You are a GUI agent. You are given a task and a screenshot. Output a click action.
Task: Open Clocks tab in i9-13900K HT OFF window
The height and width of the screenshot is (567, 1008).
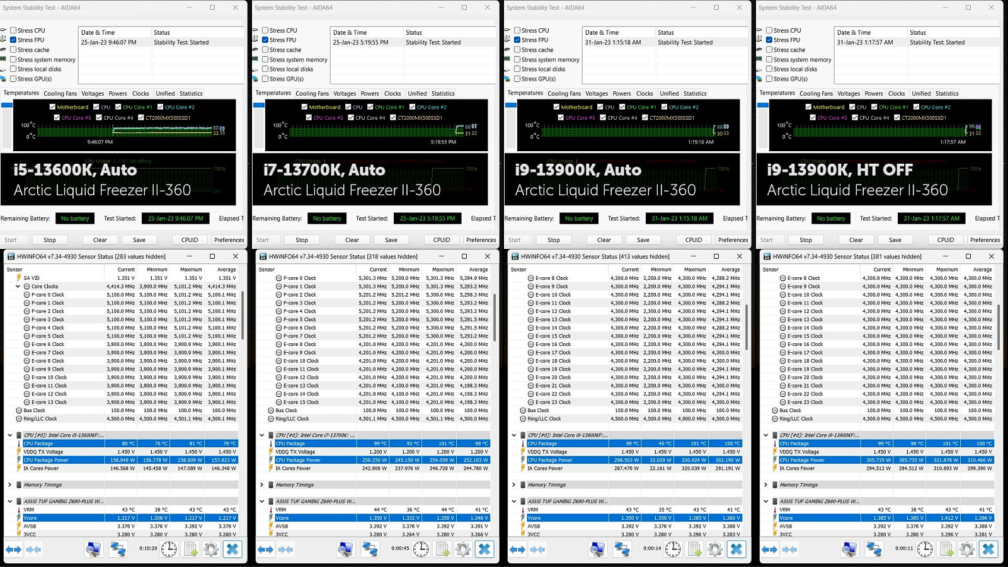click(x=896, y=93)
